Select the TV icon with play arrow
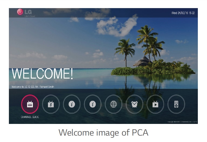Image resolution: width=207 pixels, height=142 pixels. (x=155, y=104)
